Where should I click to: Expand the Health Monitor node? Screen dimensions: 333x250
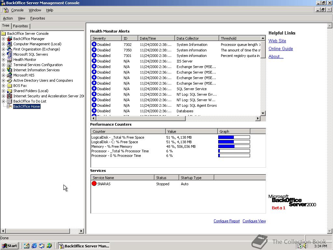3,60
